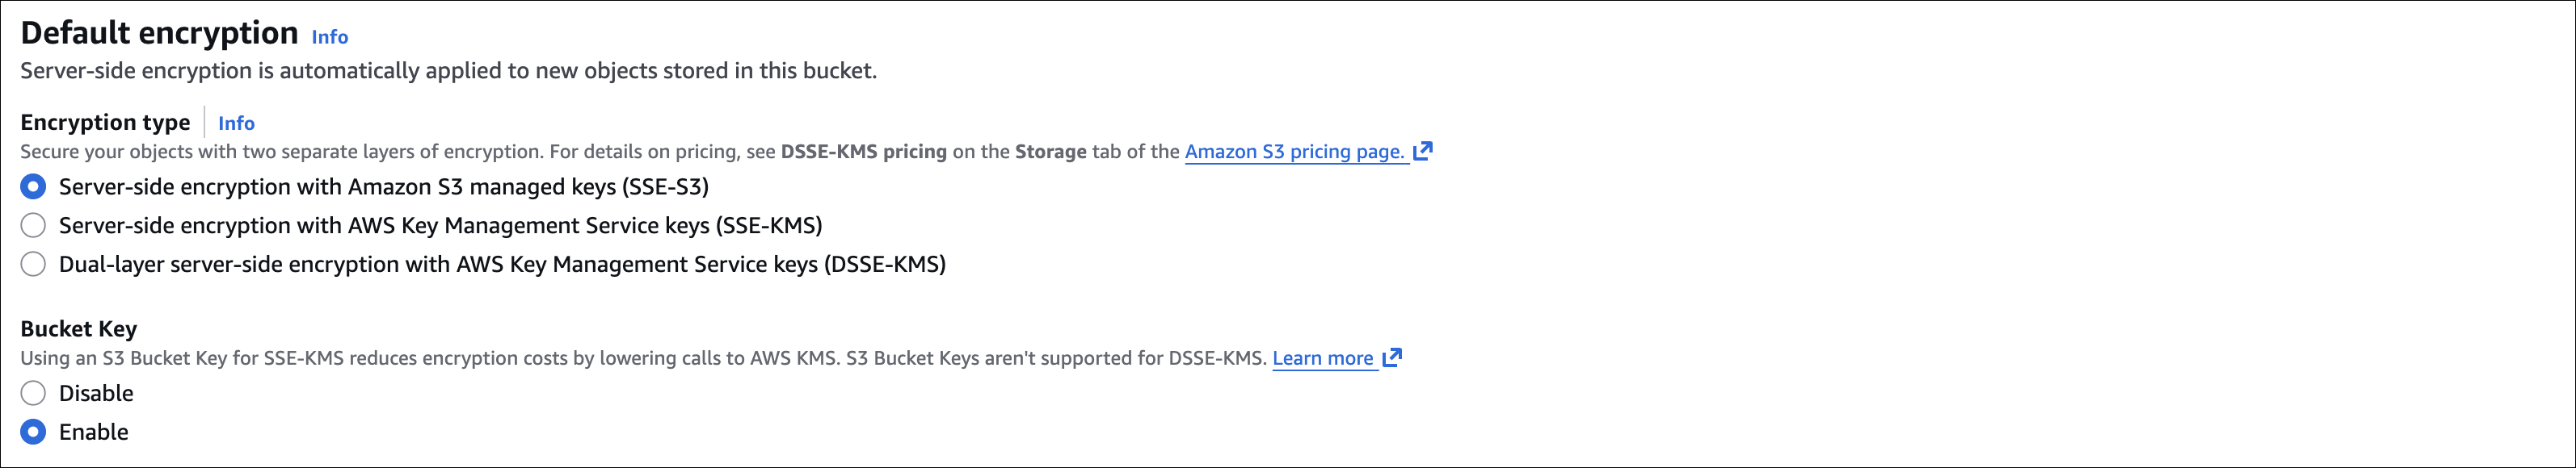Click the 'Default encryption' section heading
Screen dimensions: 2576x468
[159, 33]
